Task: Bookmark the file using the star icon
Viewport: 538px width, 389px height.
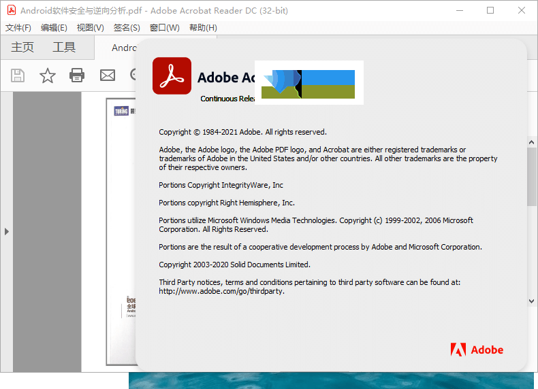Action: (48, 75)
